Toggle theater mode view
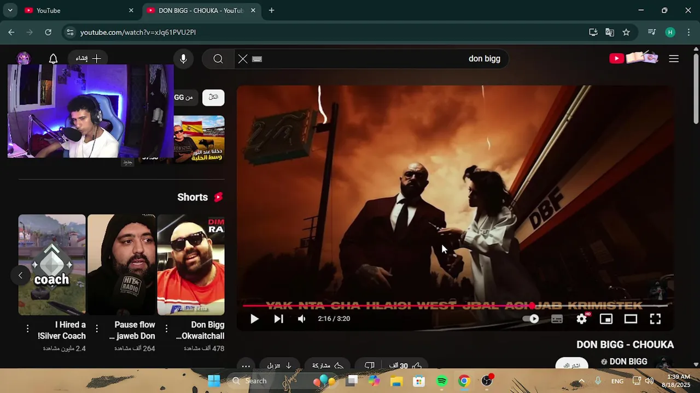 (x=631, y=319)
